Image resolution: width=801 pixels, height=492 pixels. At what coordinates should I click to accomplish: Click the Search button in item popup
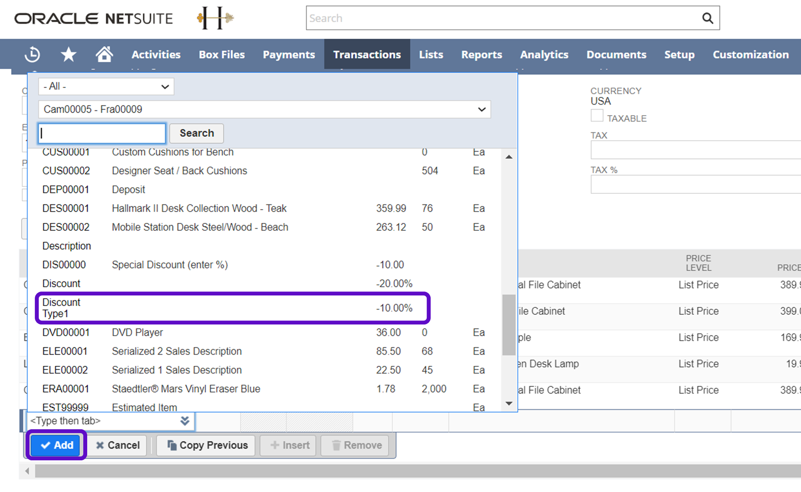point(196,133)
